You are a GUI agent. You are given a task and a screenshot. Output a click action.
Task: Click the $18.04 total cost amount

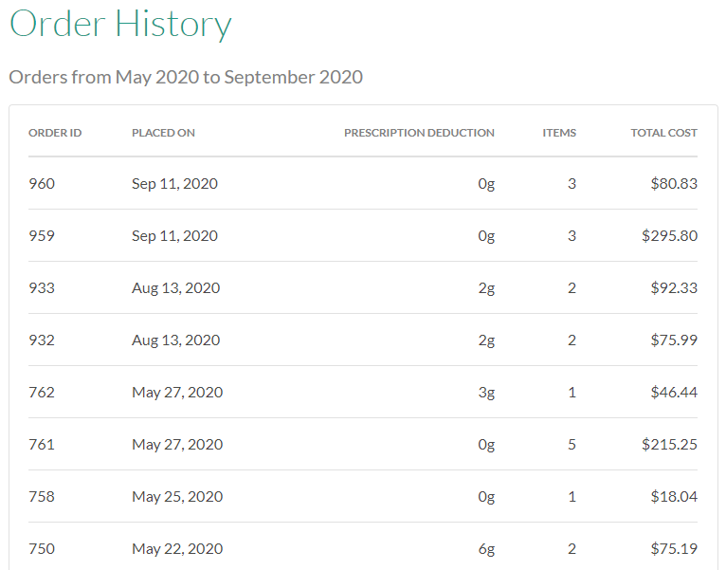[674, 496]
